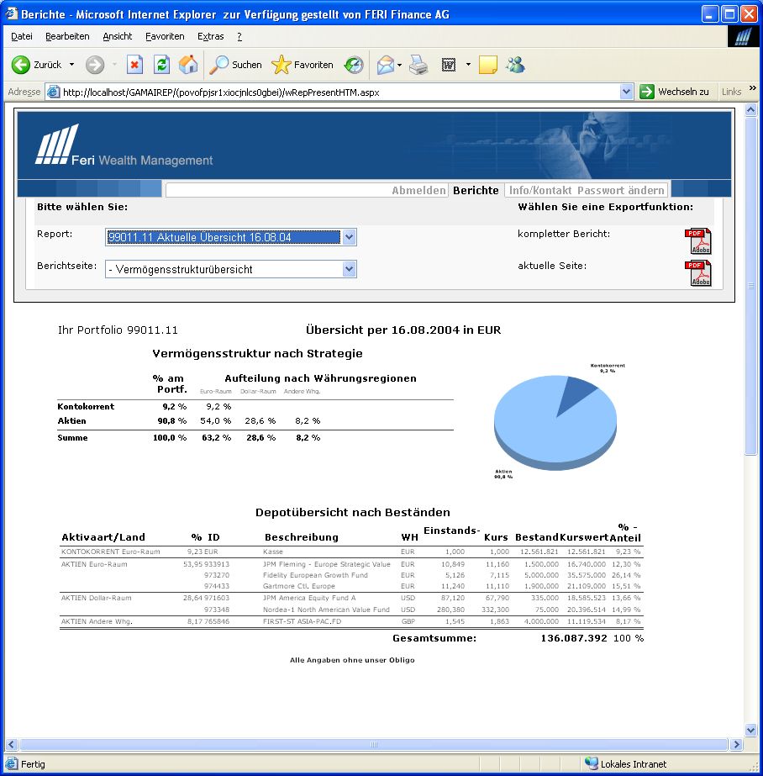Click the KONTOKORRENT Euro-Raum row label
Screen dimensions: 763x776
coord(111,552)
